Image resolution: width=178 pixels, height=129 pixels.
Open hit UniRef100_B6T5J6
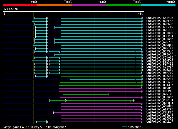(160, 52)
